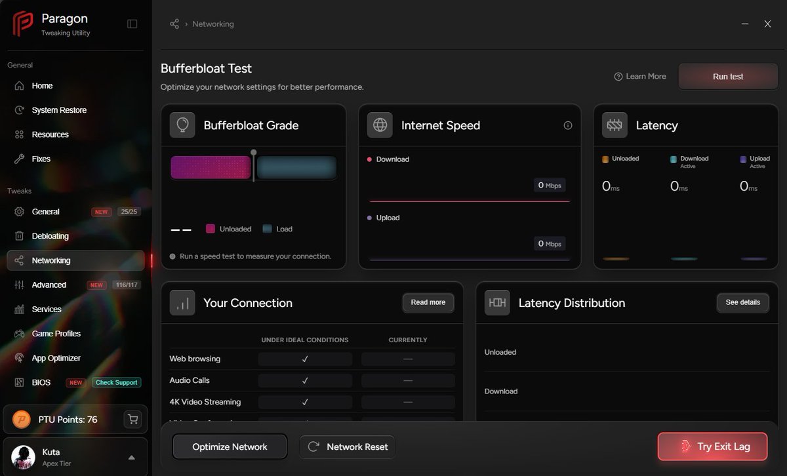Image resolution: width=787 pixels, height=476 pixels.
Task: Click the Debloating trash icon
Action: click(19, 236)
